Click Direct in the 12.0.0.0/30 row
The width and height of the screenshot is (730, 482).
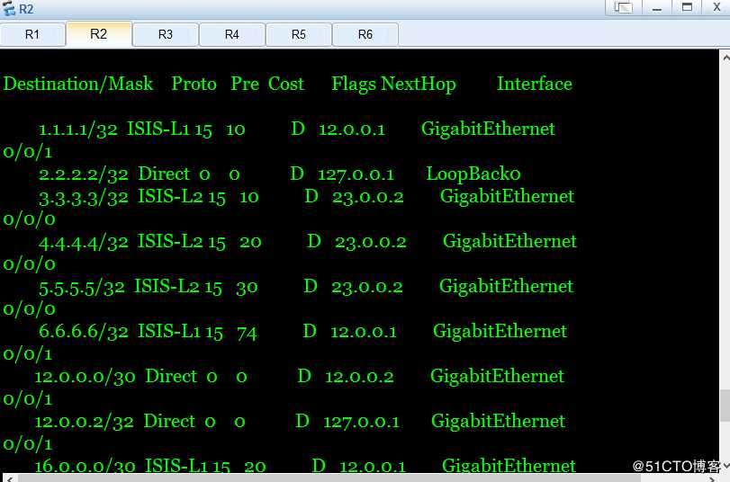172,377
